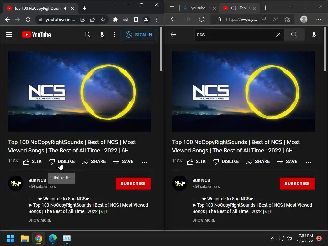This screenshot has height=246, width=328.
Task: Like the video in Chrome window
Action: coord(32,162)
